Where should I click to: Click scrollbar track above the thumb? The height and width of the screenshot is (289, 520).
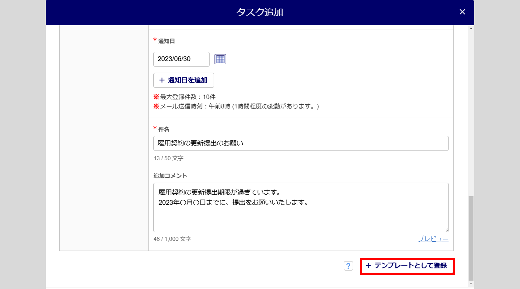471,112
